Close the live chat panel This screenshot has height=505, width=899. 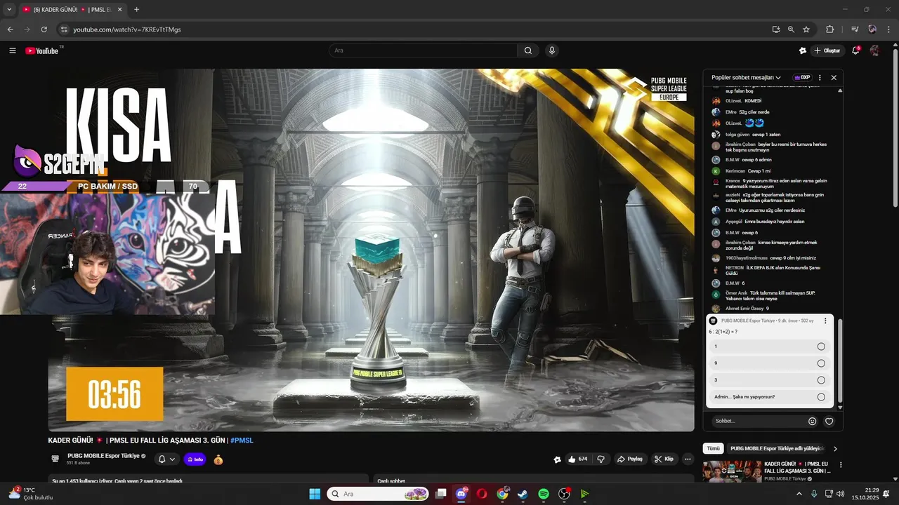tap(834, 77)
